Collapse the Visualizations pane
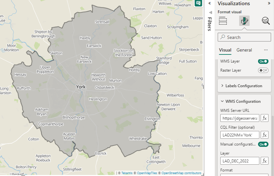Screen dimensions: 274x176 (269, 3)
